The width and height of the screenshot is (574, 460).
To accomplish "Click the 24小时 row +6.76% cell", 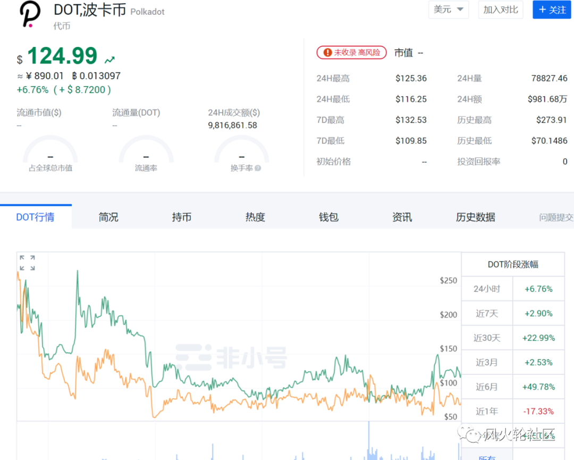I will tap(538, 289).
